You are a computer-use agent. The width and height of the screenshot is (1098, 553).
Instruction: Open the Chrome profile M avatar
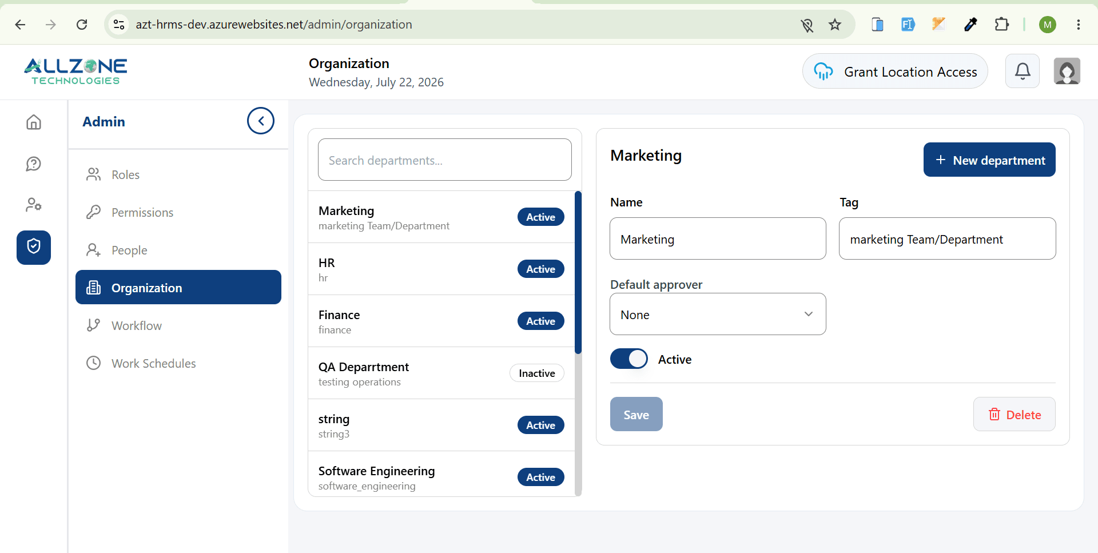point(1048,25)
